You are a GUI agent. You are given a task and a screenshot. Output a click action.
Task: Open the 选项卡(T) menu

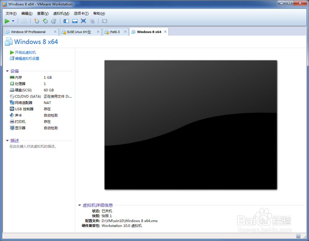click(x=81, y=13)
